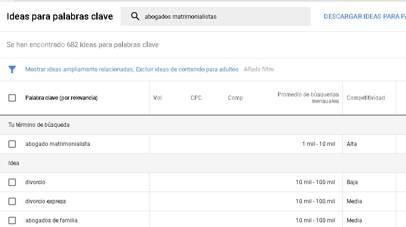Click Baja competitiveness for divorcio
Screen dimensions: 406x227
point(352,182)
